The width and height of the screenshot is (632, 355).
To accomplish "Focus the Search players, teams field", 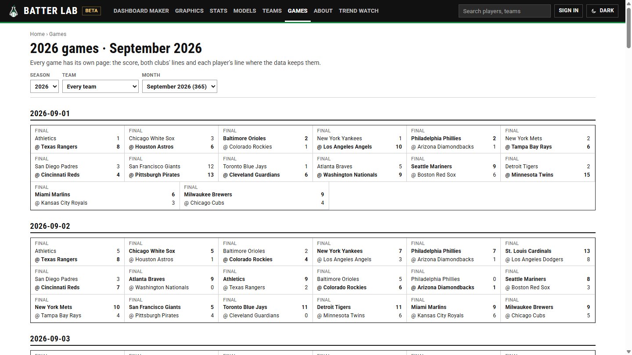I will coord(505,11).
